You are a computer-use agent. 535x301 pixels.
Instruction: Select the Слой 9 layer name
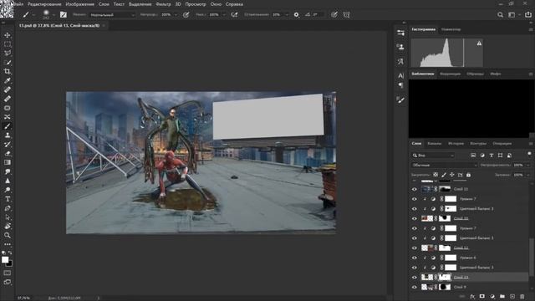click(460, 287)
